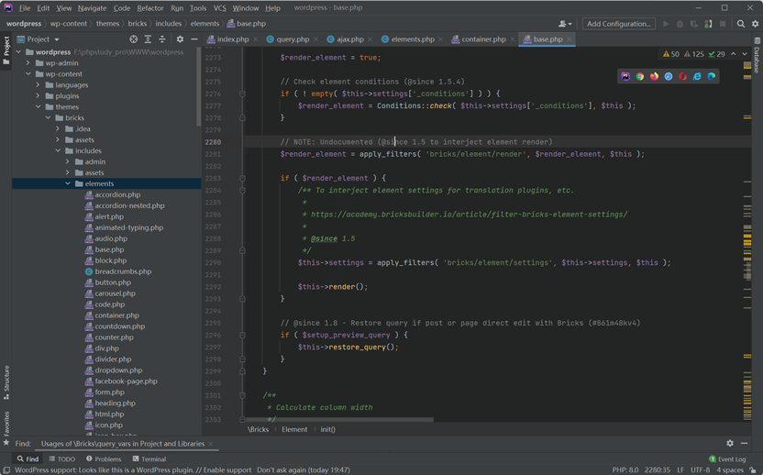Open file in Firefox browser icon
Image resolution: width=763 pixels, height=475 pixels.
pyautogui.click(x=654, y=76)
